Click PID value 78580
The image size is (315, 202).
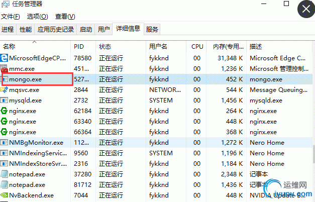coord(82,58)
